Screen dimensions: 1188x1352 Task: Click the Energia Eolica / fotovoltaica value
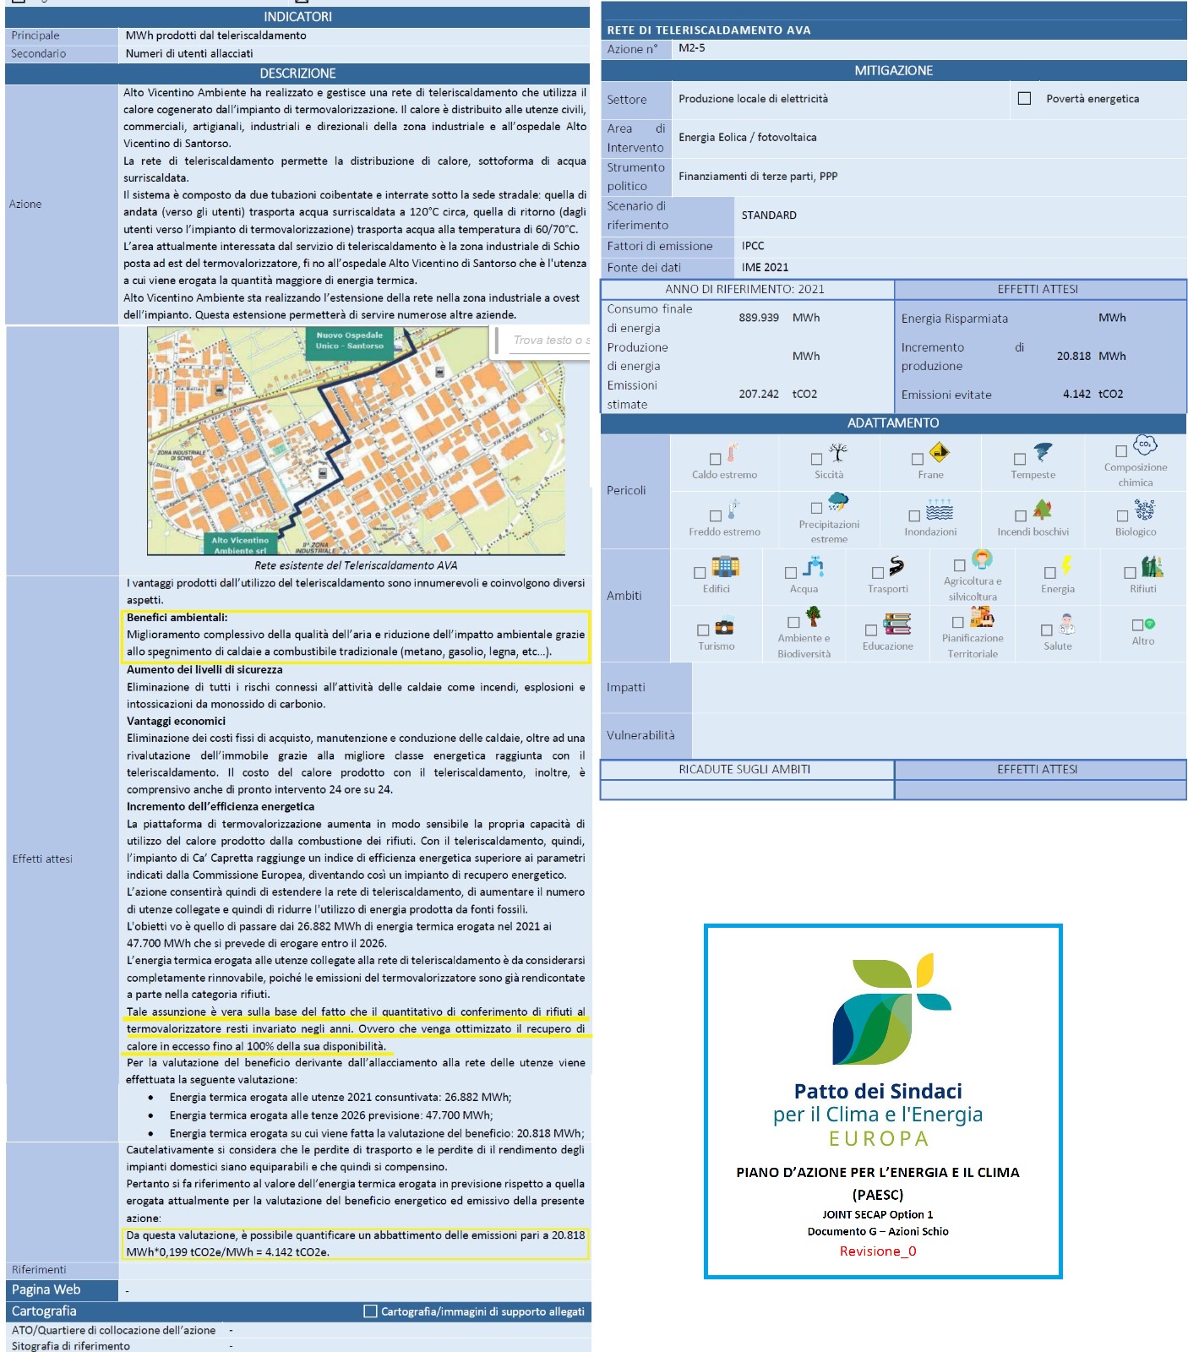point(748,137)
